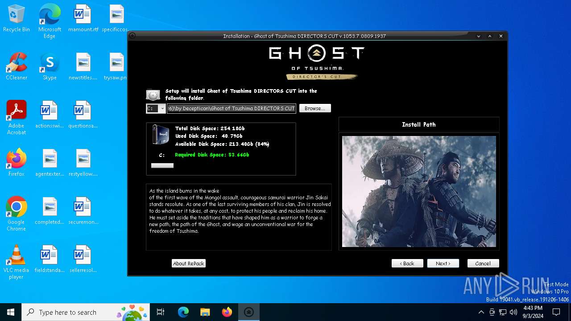
Task: Launch Skype desktop shortcut
Action: point(50,67)
